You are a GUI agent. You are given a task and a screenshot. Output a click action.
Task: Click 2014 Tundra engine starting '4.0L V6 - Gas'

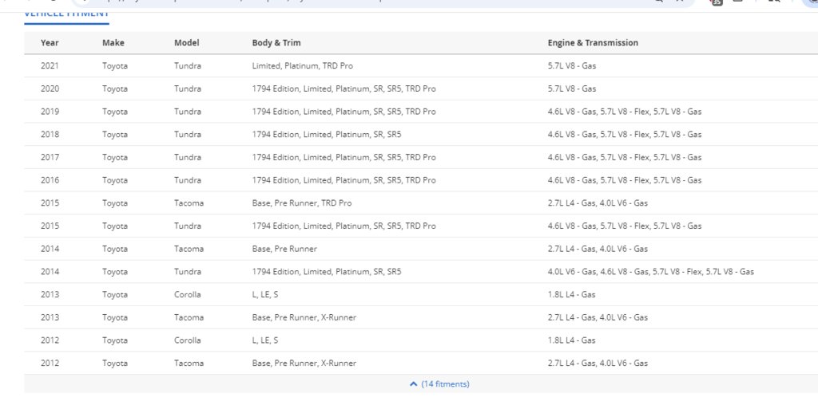pyautogui.click(x=650, y=272)
